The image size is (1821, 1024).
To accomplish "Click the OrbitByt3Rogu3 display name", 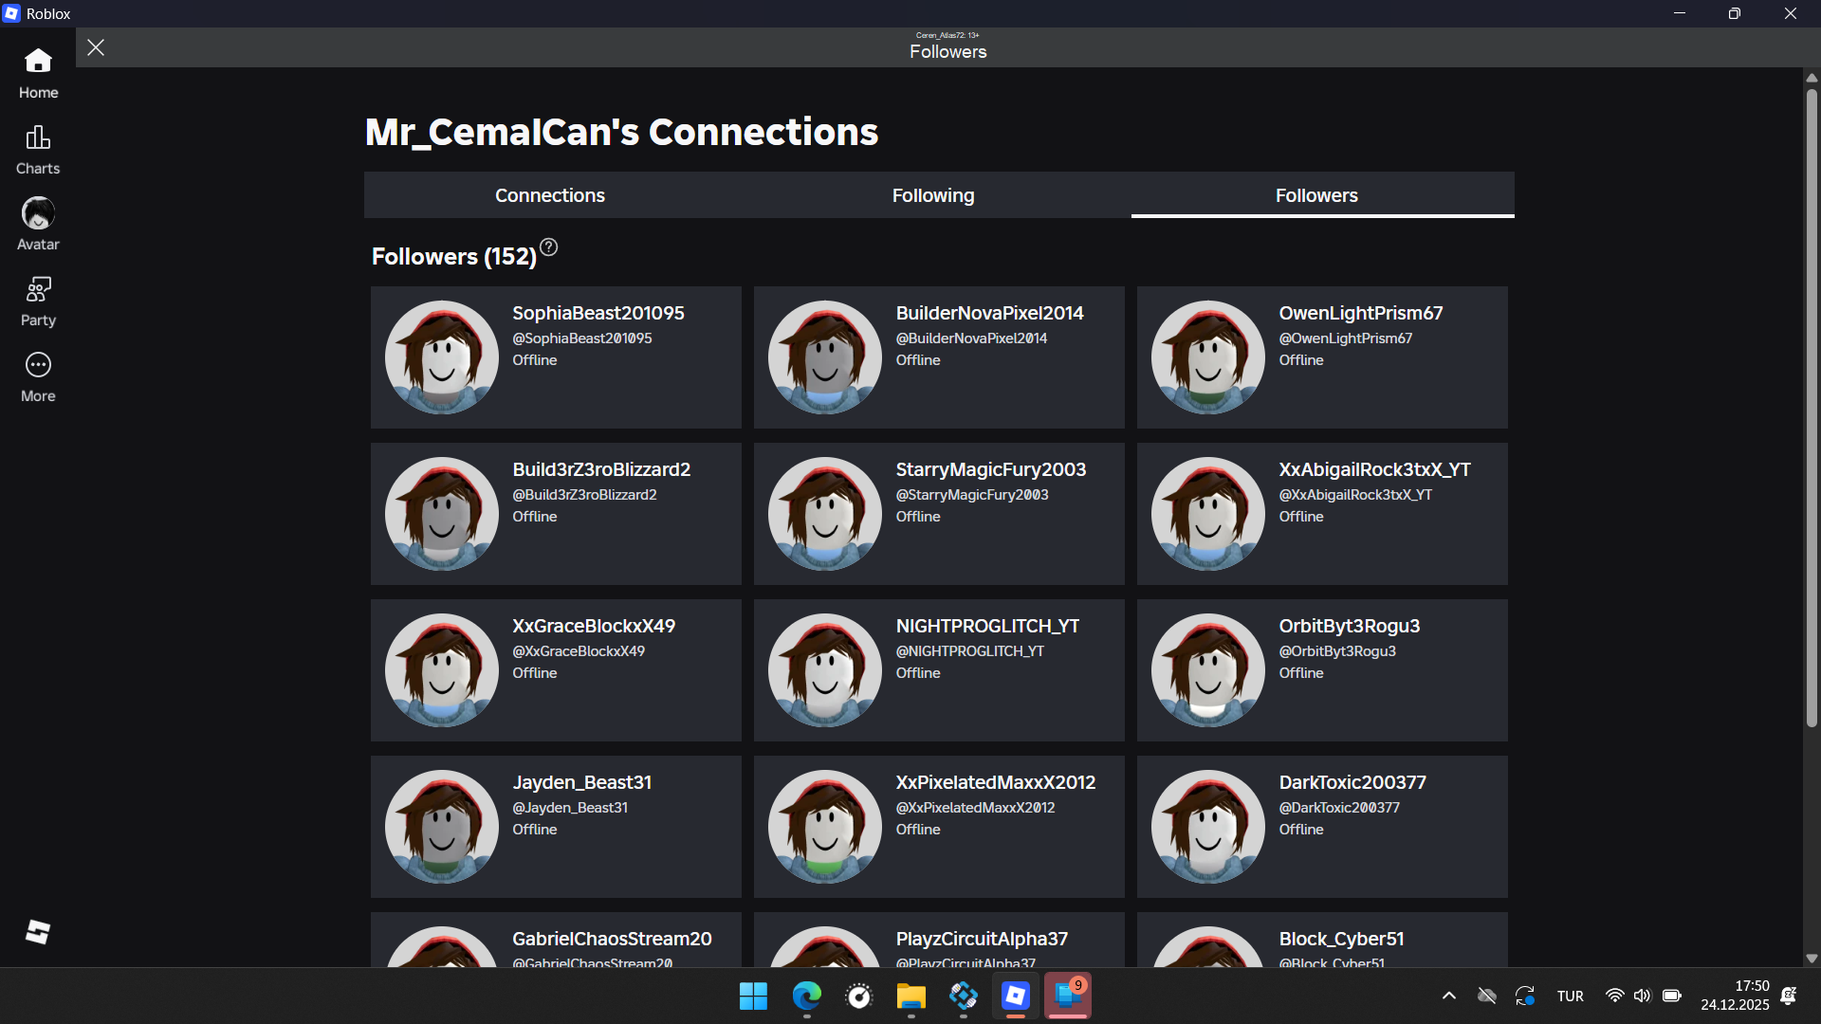I will (x=1350, y=626).
